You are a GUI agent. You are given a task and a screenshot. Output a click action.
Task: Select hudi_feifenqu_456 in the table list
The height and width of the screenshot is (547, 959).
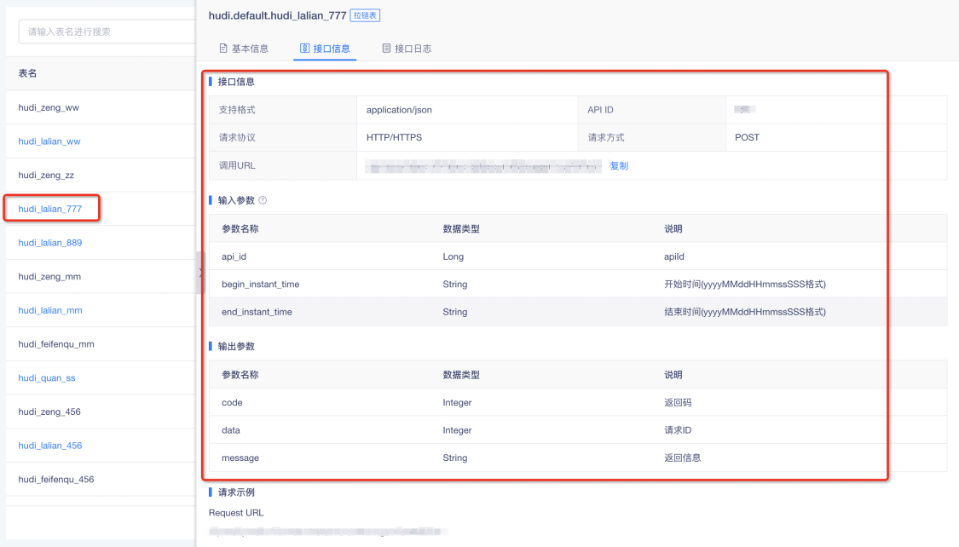point(56,479)
